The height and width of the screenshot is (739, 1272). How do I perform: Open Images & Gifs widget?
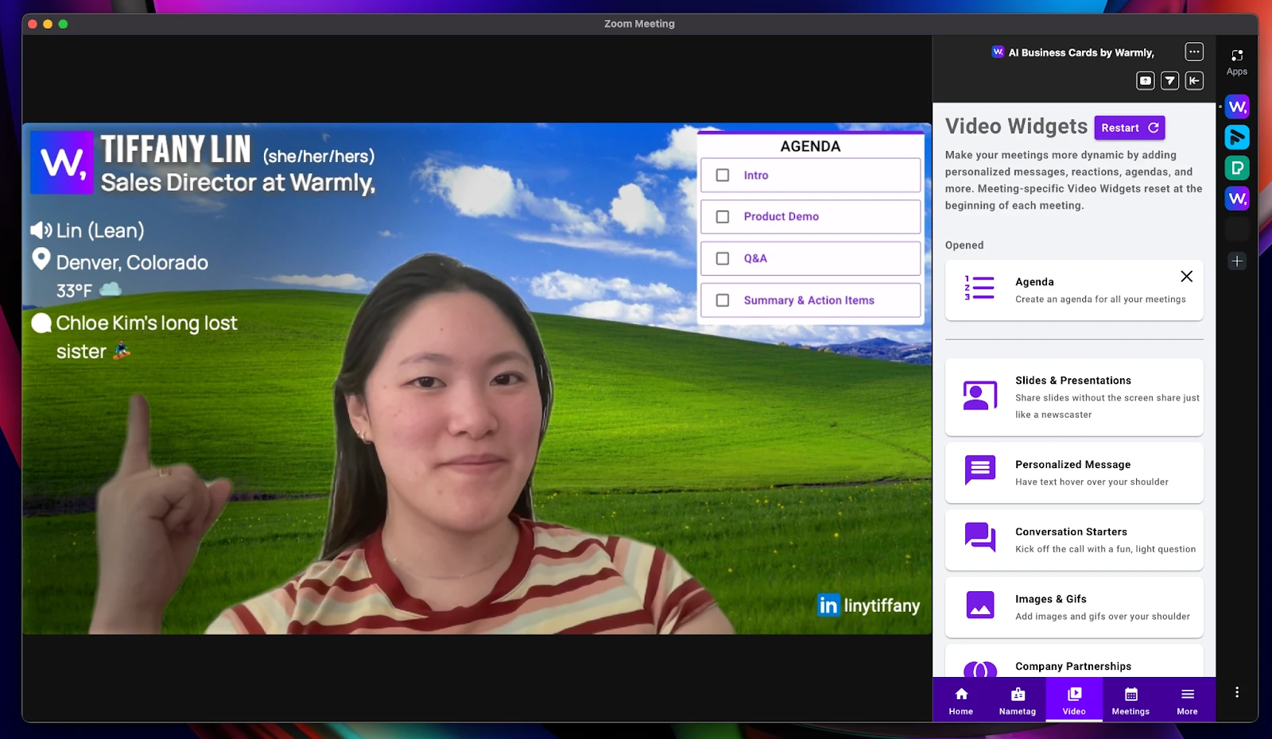tap(1074, 607)
